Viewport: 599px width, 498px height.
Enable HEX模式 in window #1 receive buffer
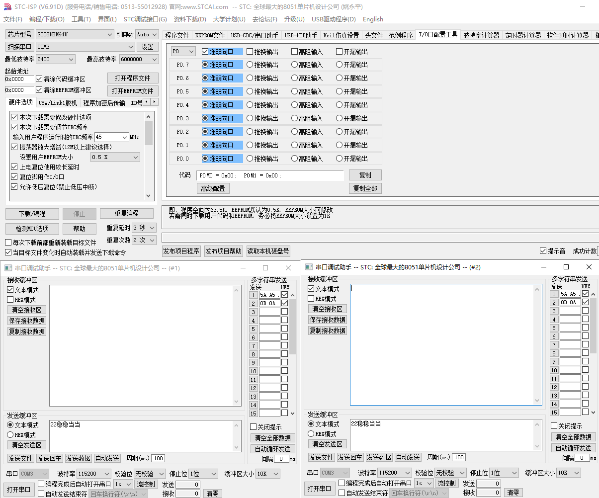[x=10, y=300]
